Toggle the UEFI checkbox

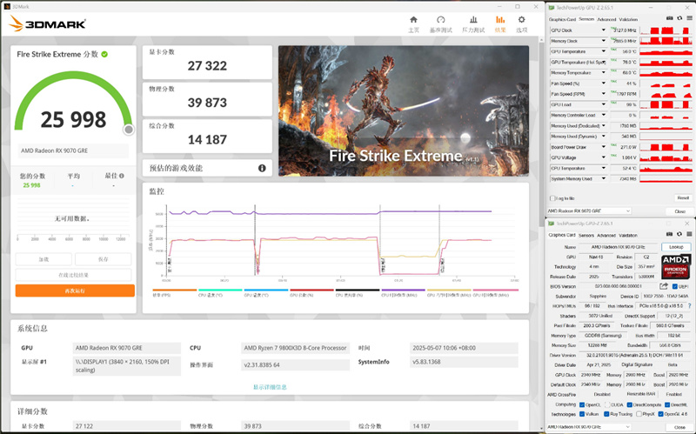pos(675,285)
